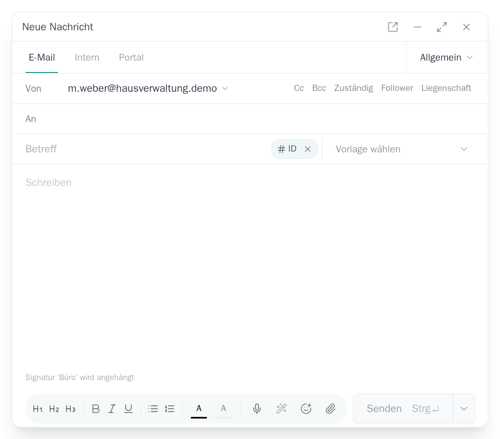Screen dimensions: 500x439
Task: Click into the Schreiben message body
Action: [250, 266]
